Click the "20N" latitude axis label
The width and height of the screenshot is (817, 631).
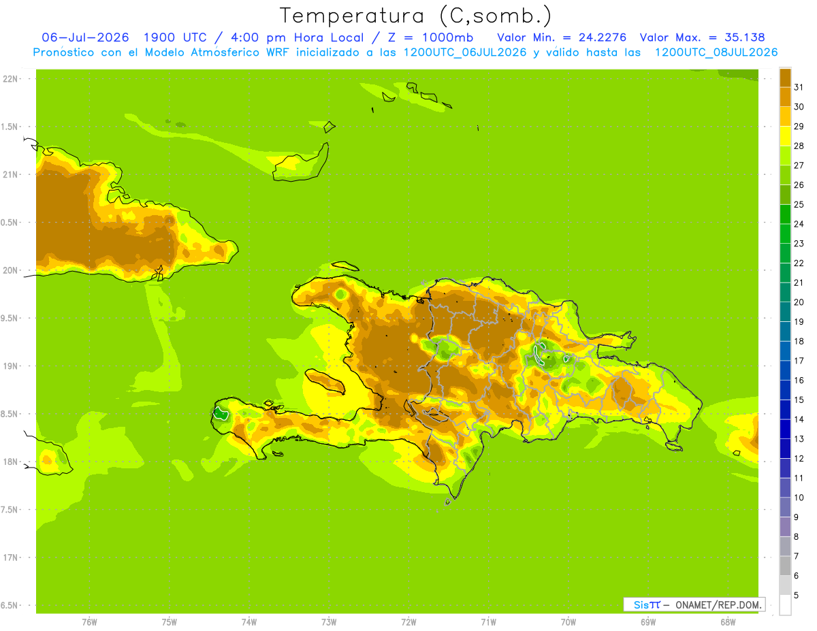(10, 270)
